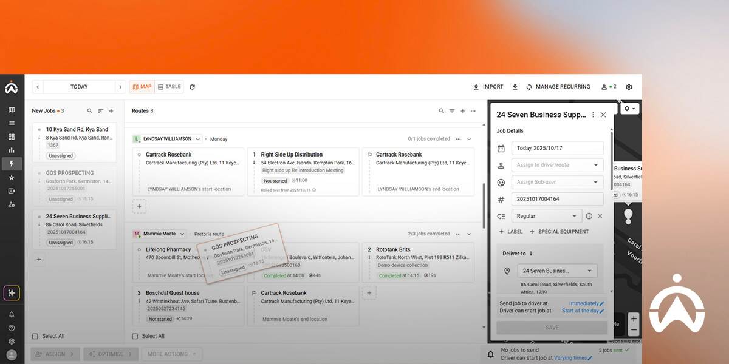The image size is (729, 364).
Task: Search within New Jobs list
Action: (90, 111)
